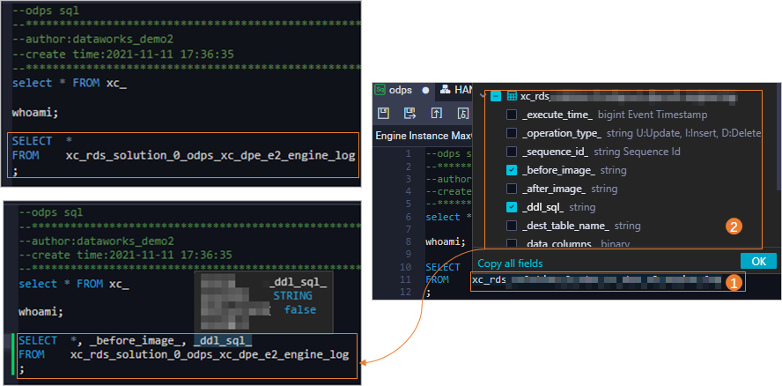Click the Copy all fields link
The width and height of the screenshot is (782, 386).
pyautogui.click(x=510, y=264)
